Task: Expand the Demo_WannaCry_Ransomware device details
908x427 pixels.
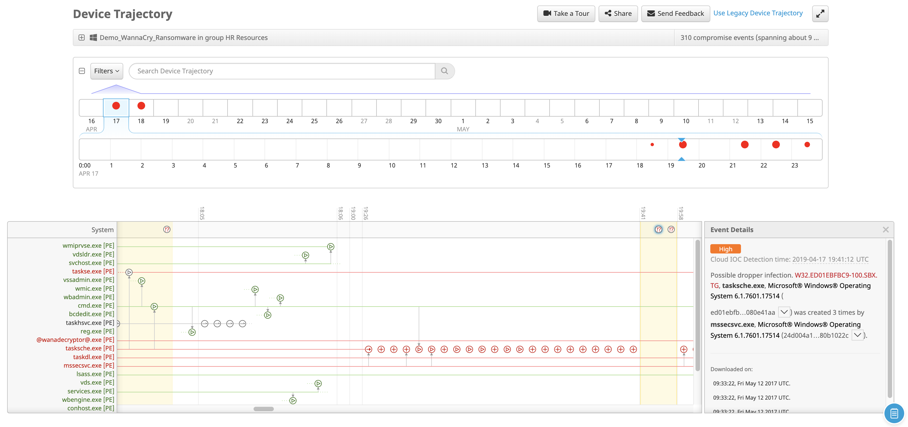Action: click(x=81, y=38)
